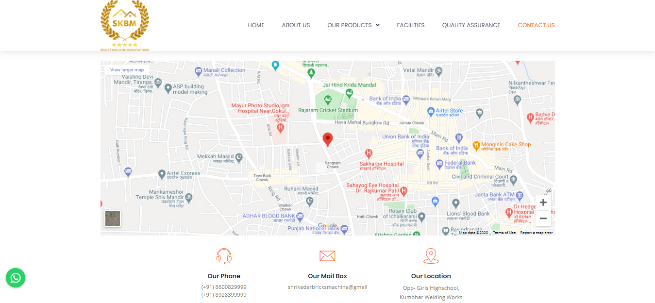
Task: Zoom out on the map
Action: click(543, 219)
